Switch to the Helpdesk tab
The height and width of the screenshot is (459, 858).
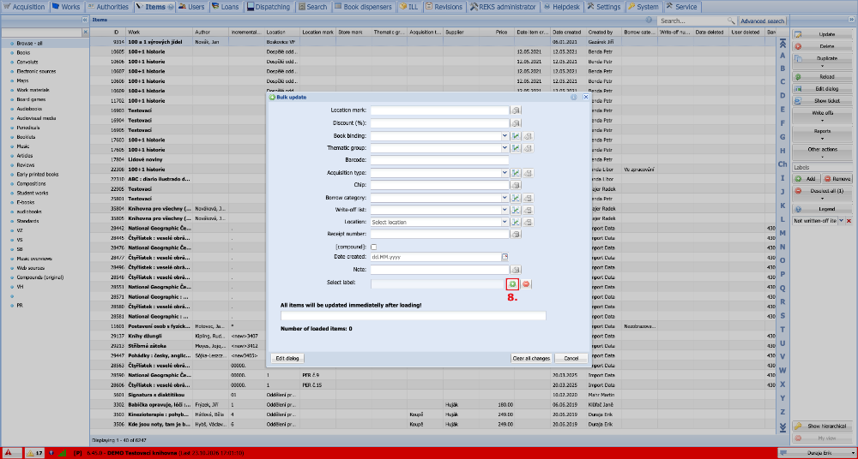pyautogui.click(x=560, y=7)
